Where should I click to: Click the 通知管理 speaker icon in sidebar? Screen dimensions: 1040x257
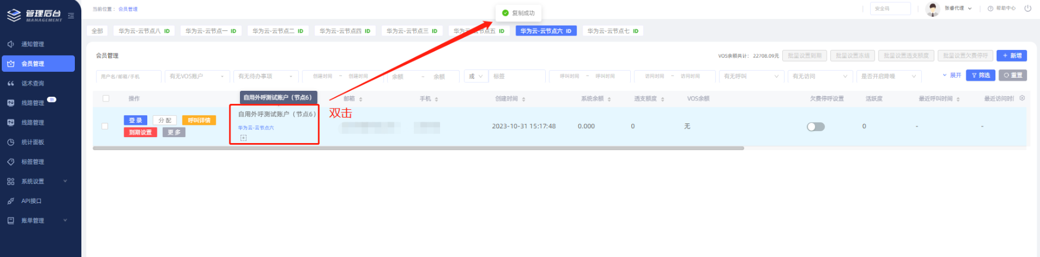tap(11, 44)
